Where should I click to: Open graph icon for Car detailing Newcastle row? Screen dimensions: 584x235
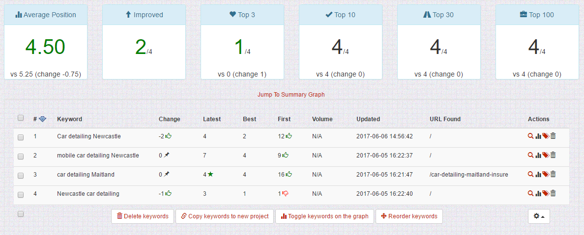[538, 136]
